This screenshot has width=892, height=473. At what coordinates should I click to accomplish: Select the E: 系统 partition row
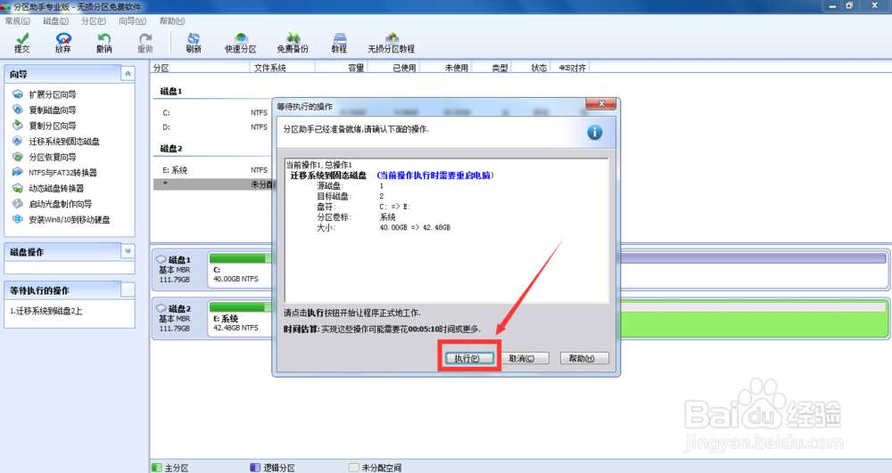click(213, 170)
